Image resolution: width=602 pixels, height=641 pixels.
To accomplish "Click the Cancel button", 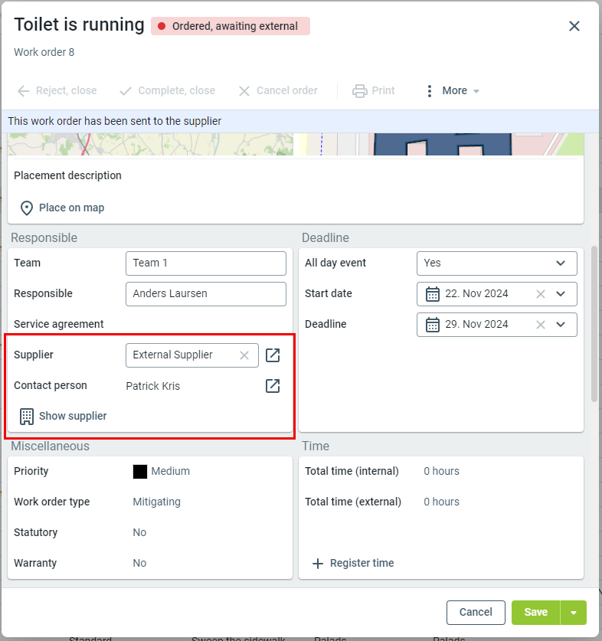I will 476,613.
